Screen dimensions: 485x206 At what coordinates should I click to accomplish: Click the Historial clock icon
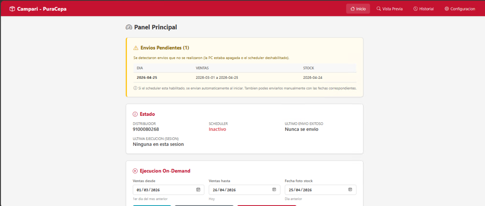coord(415,9)
